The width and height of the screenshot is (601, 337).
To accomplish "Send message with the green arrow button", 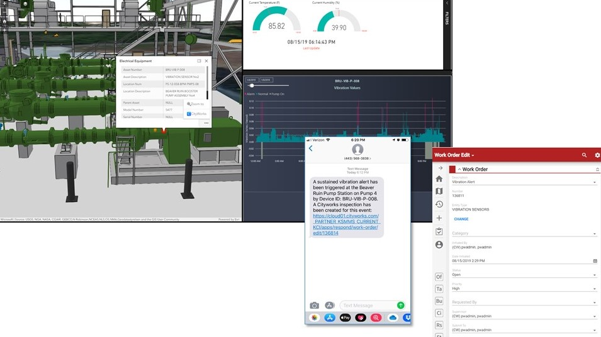I will tap(400, 305).
